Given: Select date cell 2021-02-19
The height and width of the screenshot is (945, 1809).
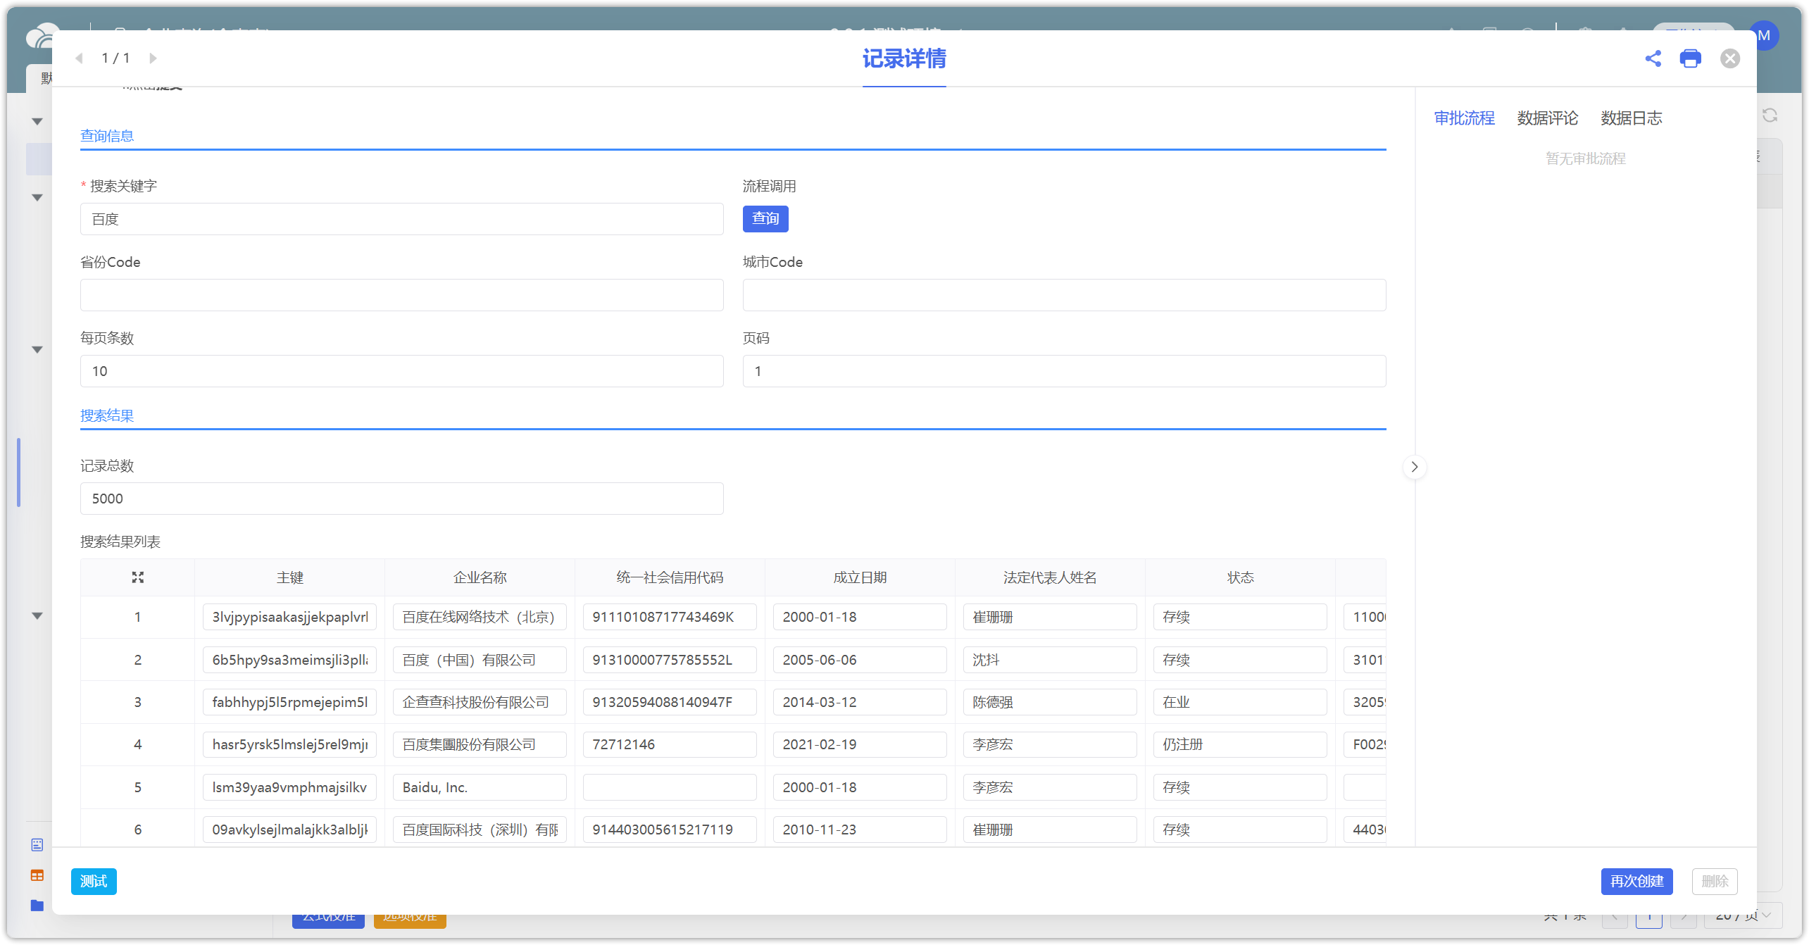Looking at the screenshot, I should click(x=860, y=744).
